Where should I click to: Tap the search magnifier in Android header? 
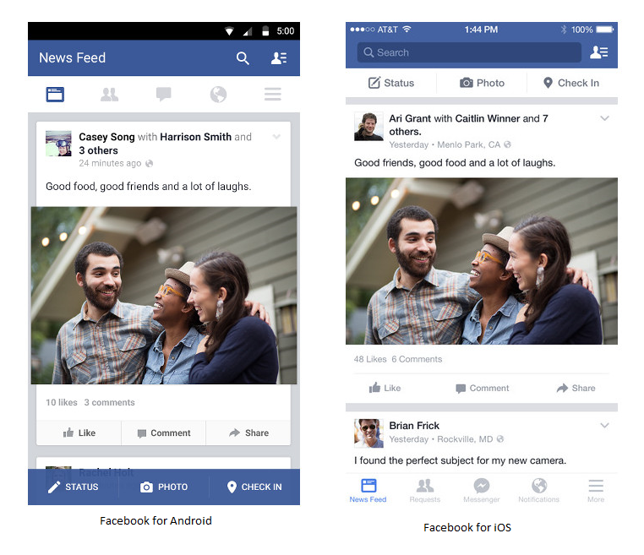click(x=243, y=58)
